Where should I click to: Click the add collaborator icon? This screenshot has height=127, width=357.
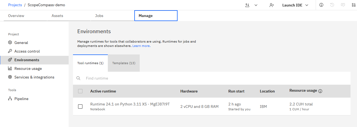pyautogui.click(x=272, y=5)
